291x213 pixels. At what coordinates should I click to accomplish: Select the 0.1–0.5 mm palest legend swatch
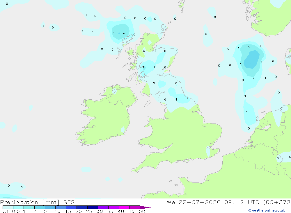8,207
